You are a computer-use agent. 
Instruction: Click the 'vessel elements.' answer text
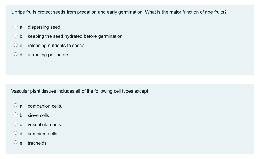coord(45,125)
